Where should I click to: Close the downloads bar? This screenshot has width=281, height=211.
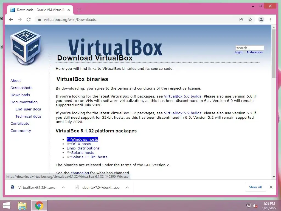[x=271, y=187]
